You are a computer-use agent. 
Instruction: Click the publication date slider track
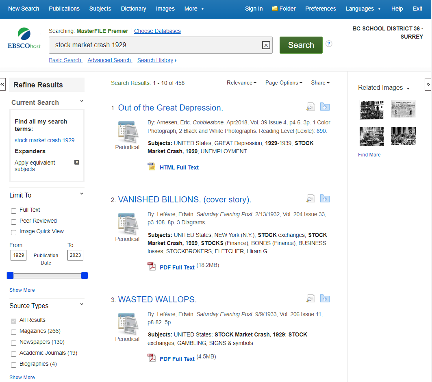click(48, 276)
